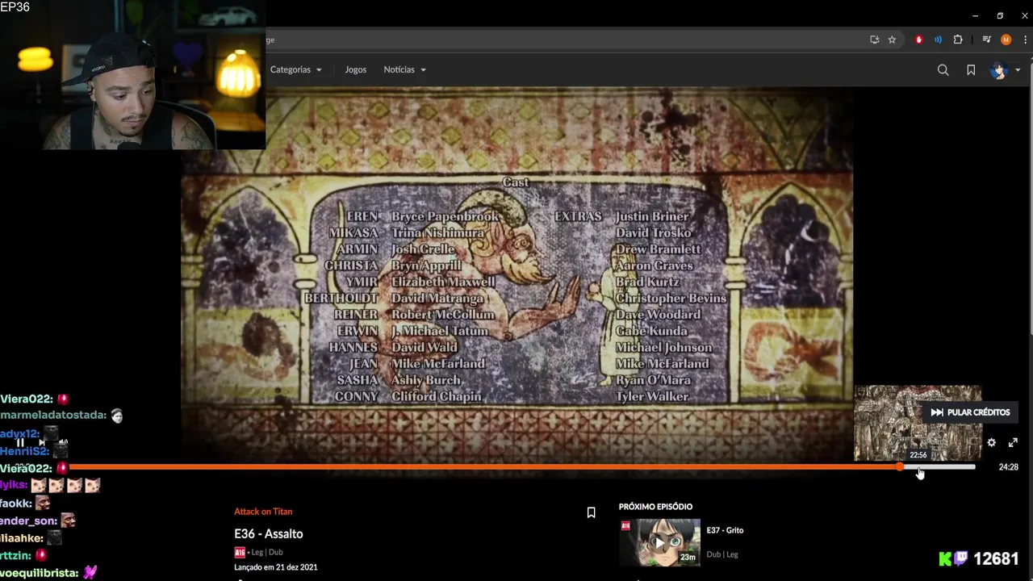Click the 12681 viewer count
Viewport: 1033px width, 581px height.
coord(996,558)
